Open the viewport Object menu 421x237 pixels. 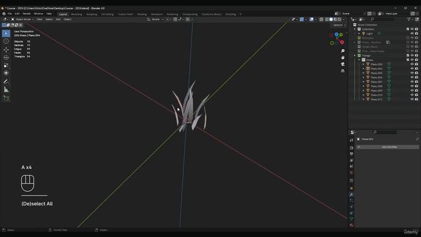tap(67, 19)
